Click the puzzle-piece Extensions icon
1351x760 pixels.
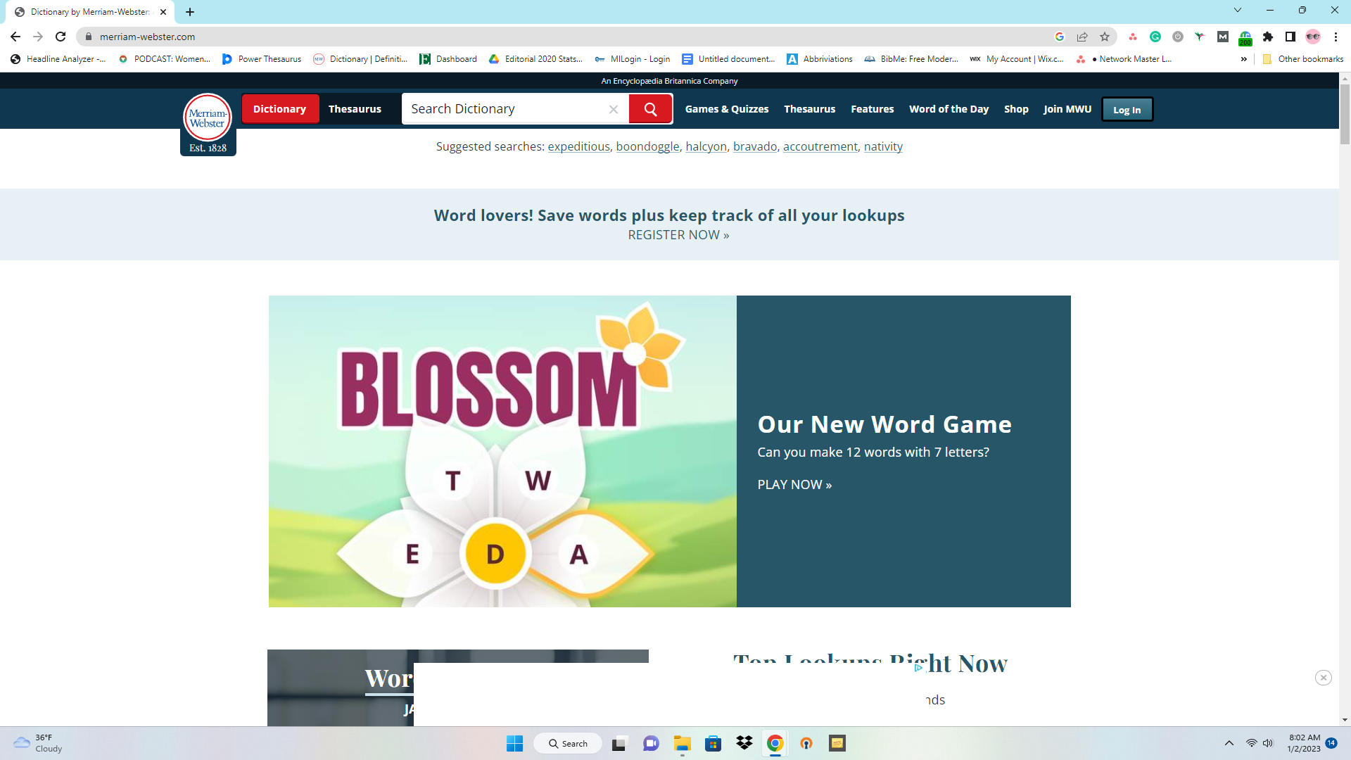coord(1269,37)
